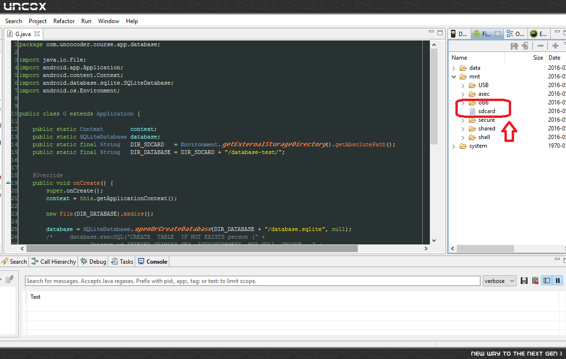
Task: Click the Text column header in LogCat
Action: (x=35, y=297)
